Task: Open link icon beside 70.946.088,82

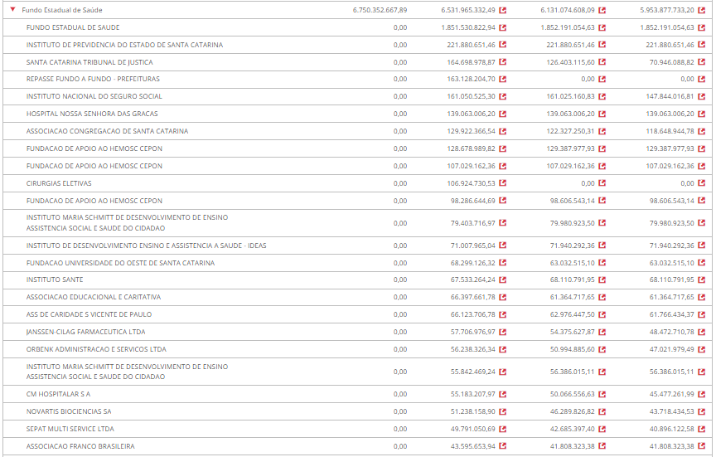Action: coord(702,62)
